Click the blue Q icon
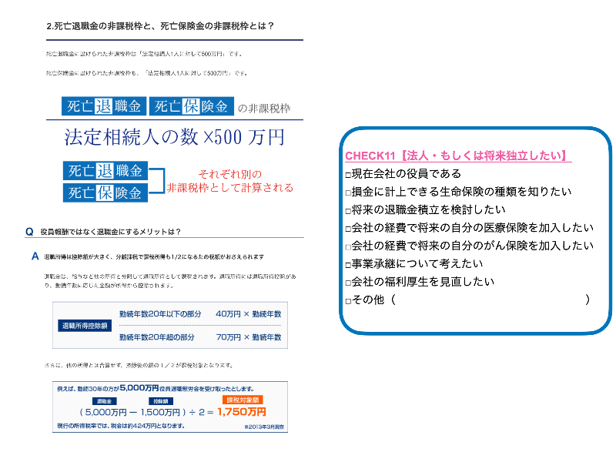Viewport: 616px width, 462px height. coord(28,231)
